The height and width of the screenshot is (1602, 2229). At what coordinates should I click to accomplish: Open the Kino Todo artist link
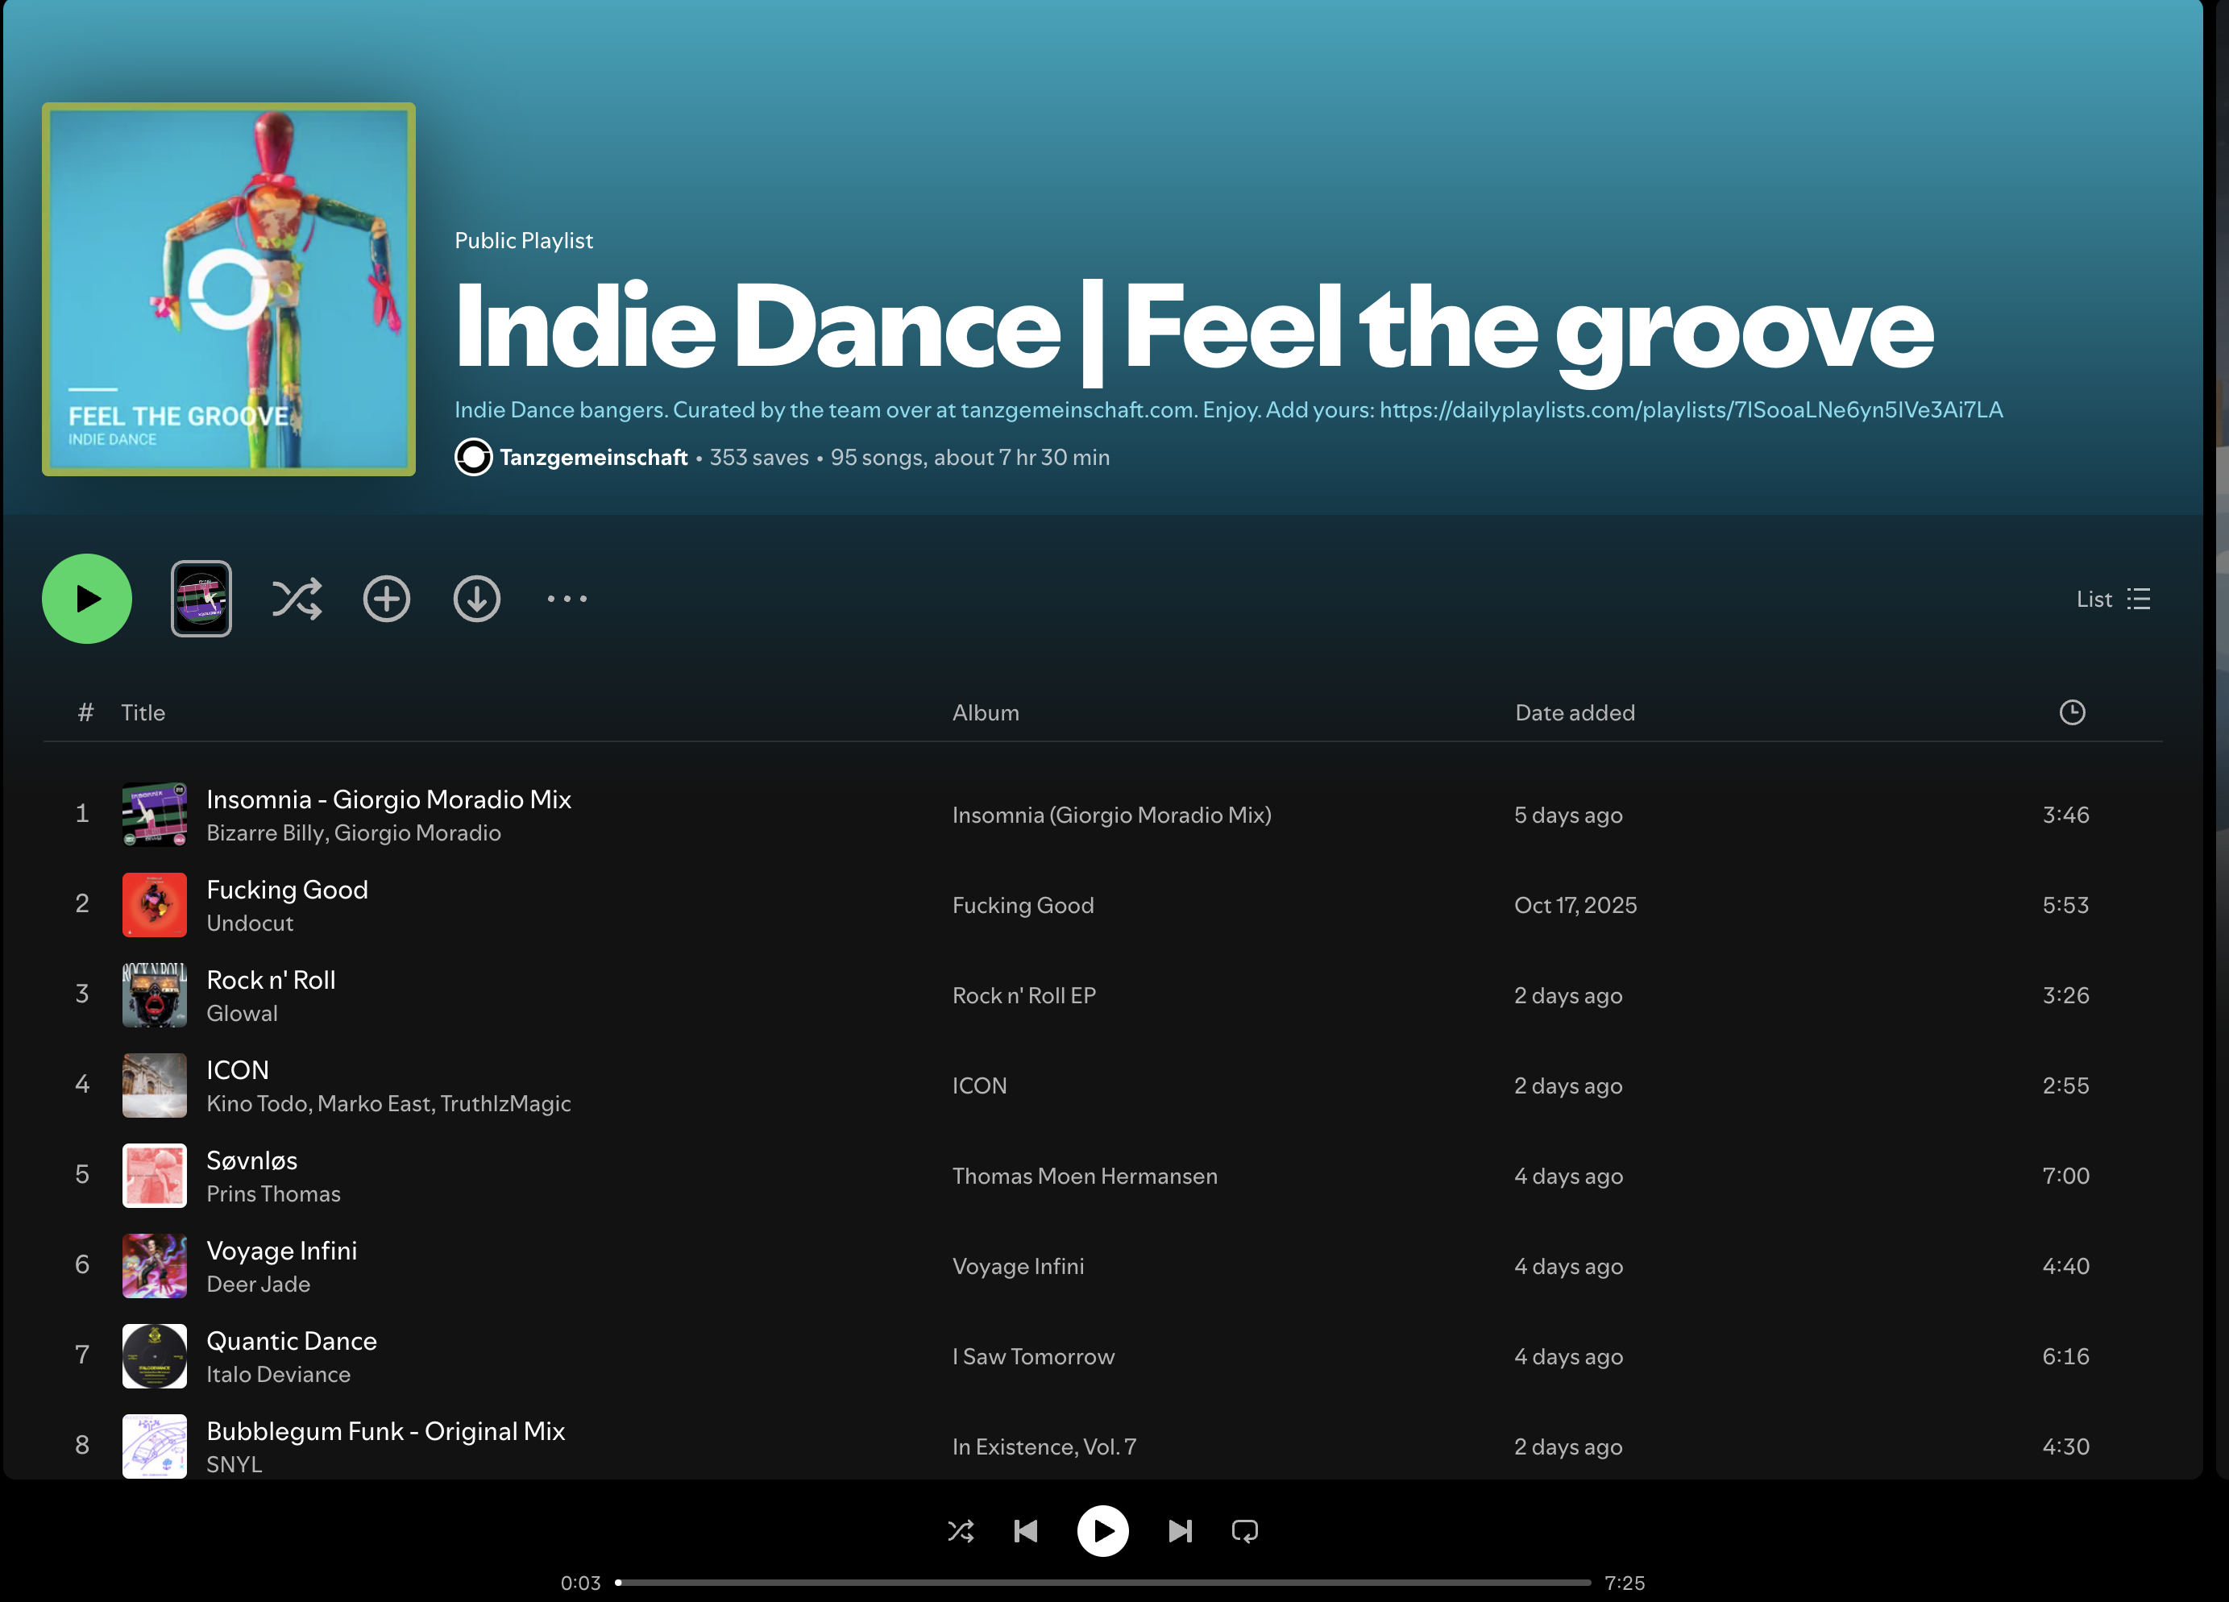click(258, 1104)
